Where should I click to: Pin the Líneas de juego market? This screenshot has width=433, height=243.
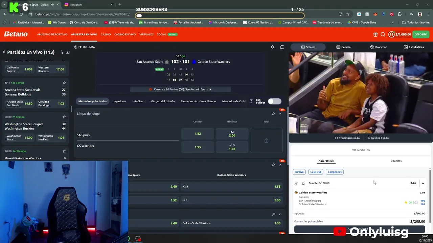tap(273, 114)
